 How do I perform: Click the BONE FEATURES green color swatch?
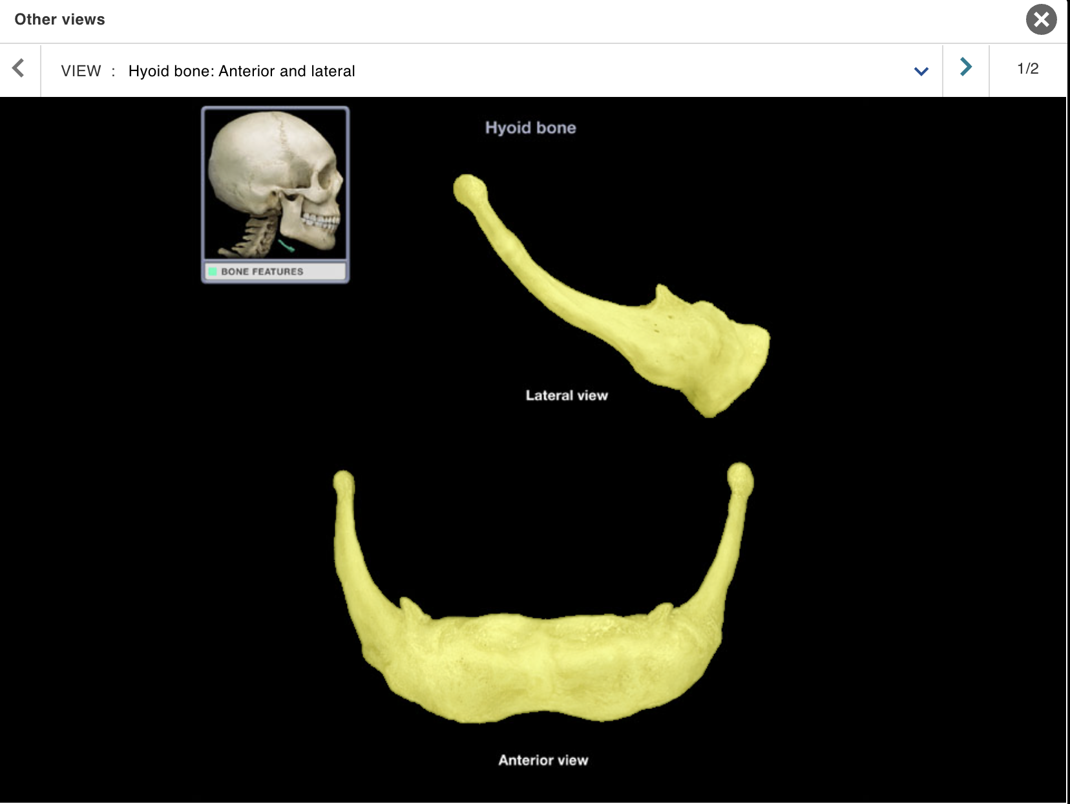tap(213, 271)
